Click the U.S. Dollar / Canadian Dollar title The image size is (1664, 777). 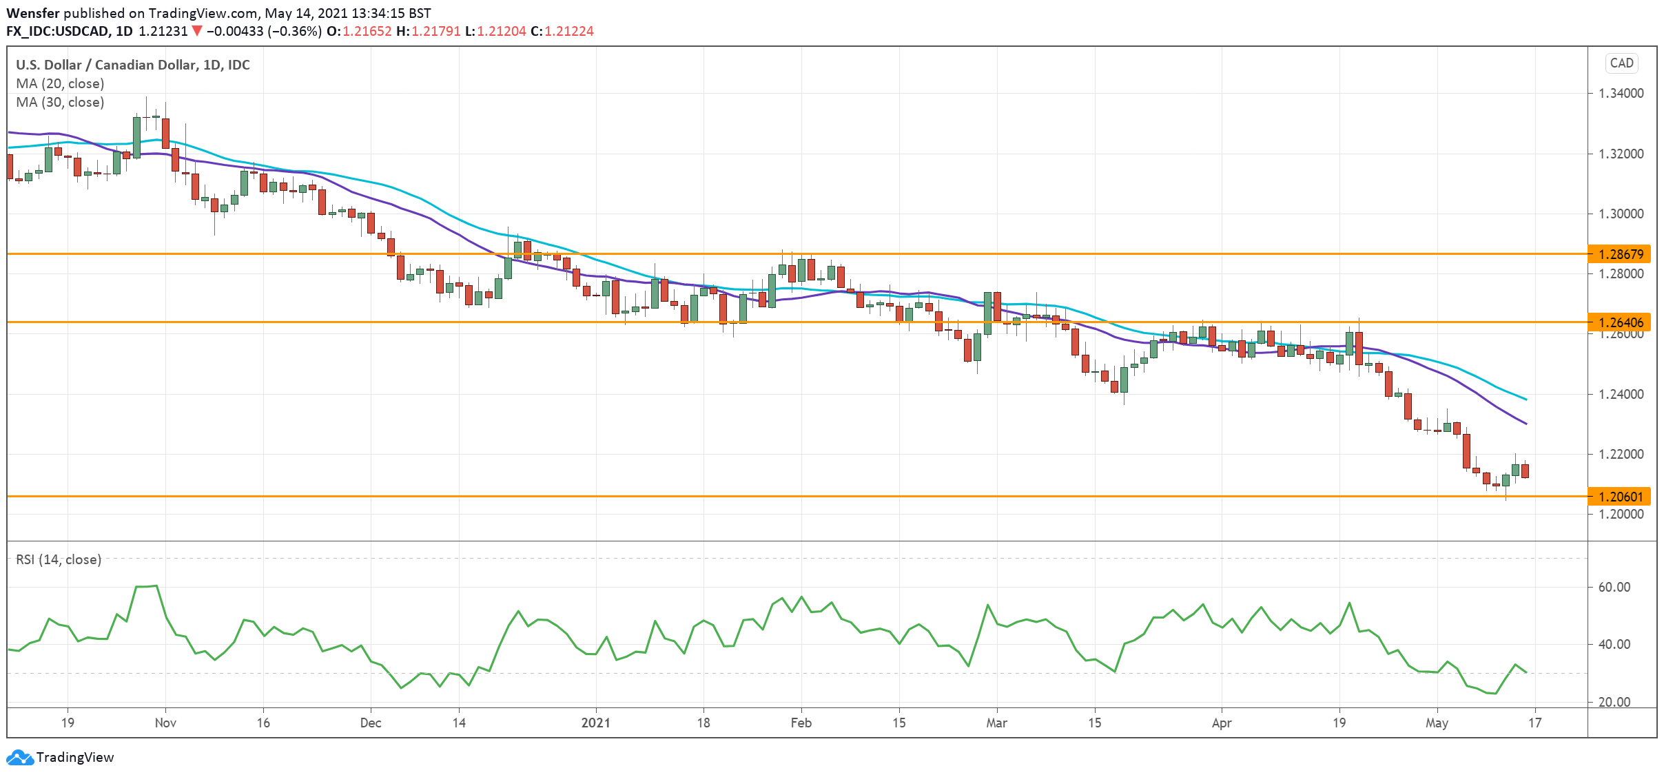[107, 65]
